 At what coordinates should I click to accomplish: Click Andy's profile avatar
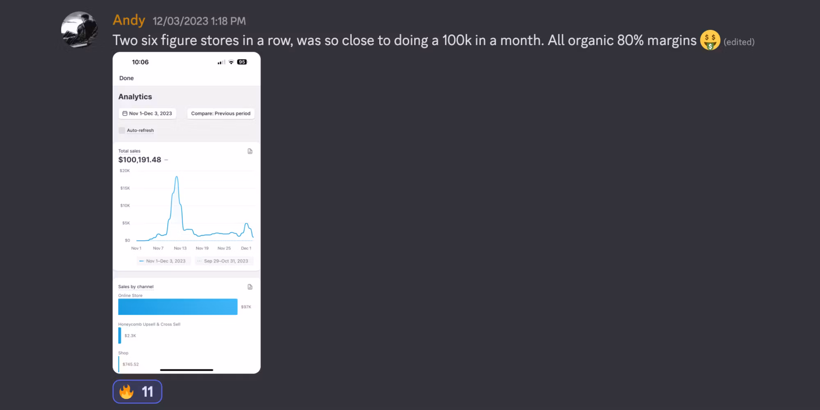coord(79,30)
